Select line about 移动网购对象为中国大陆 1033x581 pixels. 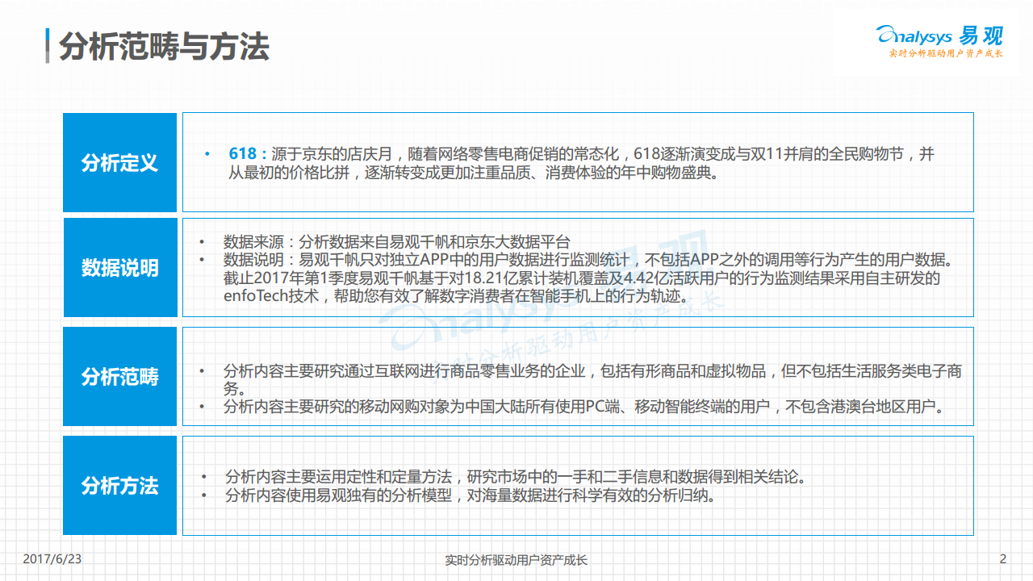tap(584, 407)
